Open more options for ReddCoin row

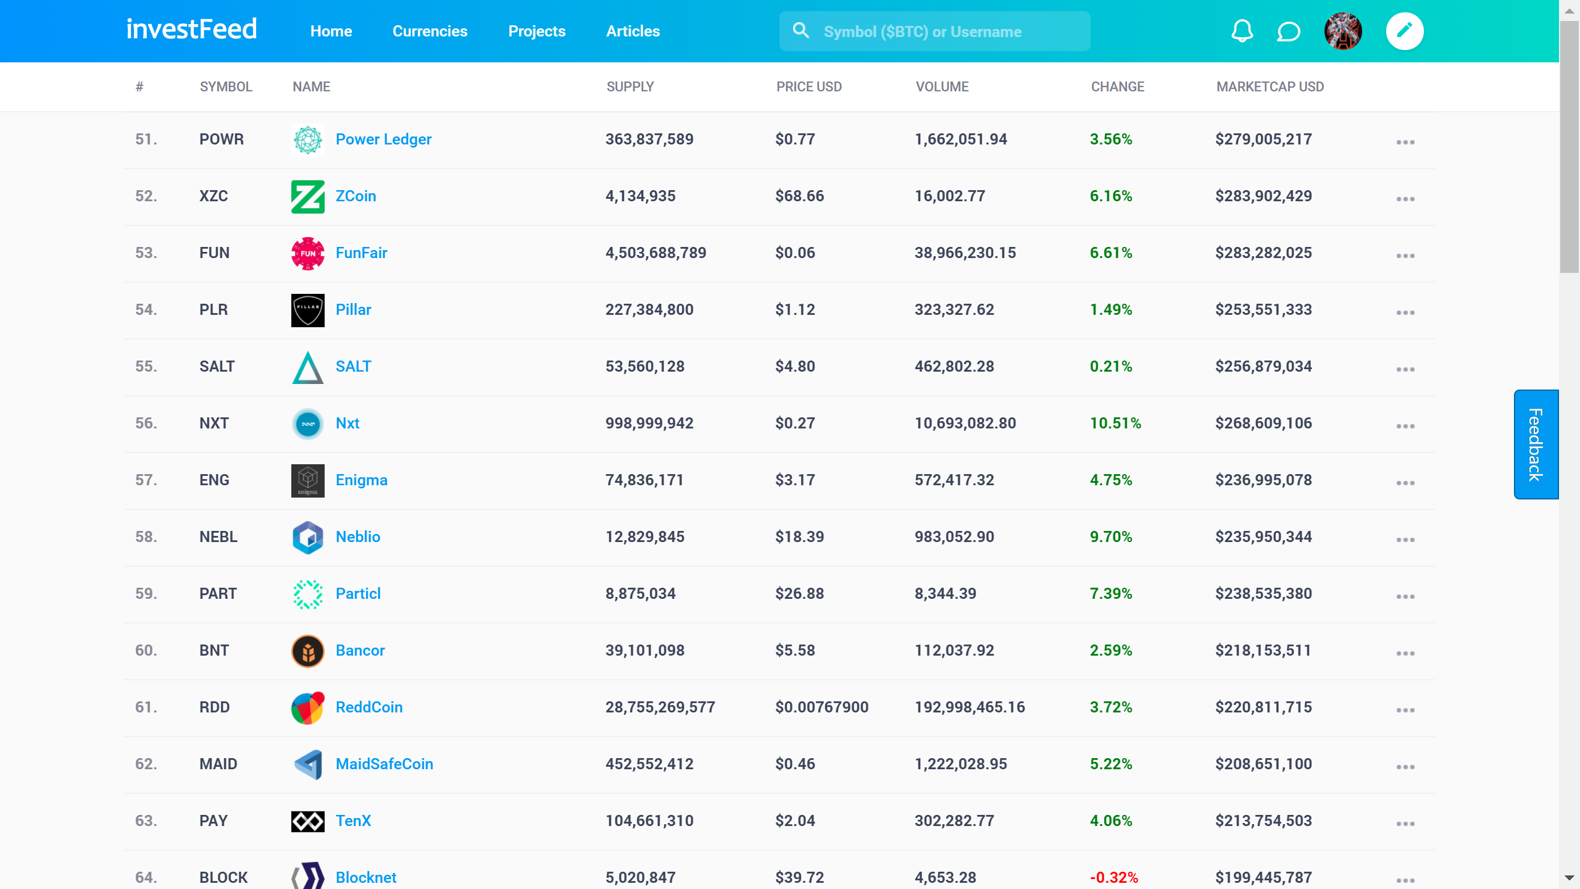coord(1405,710)
